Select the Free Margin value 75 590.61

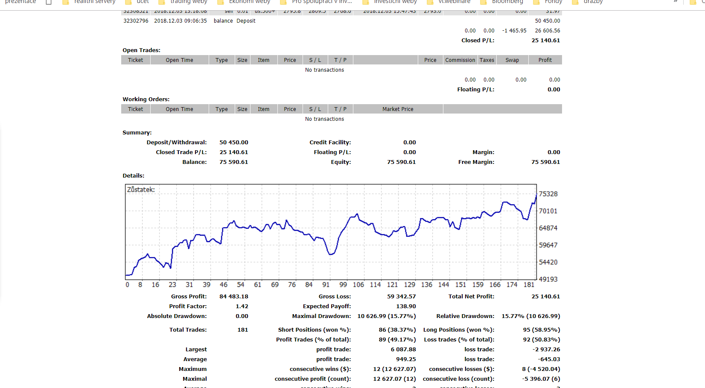point(546,162)
